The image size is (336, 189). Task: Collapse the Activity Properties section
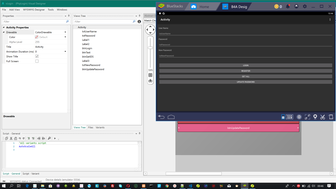coord(4,28)
